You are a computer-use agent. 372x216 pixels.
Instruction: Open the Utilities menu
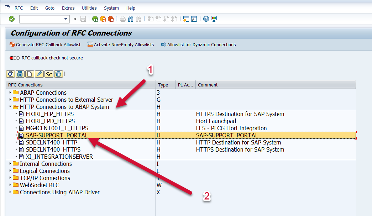tap(89, 8)
